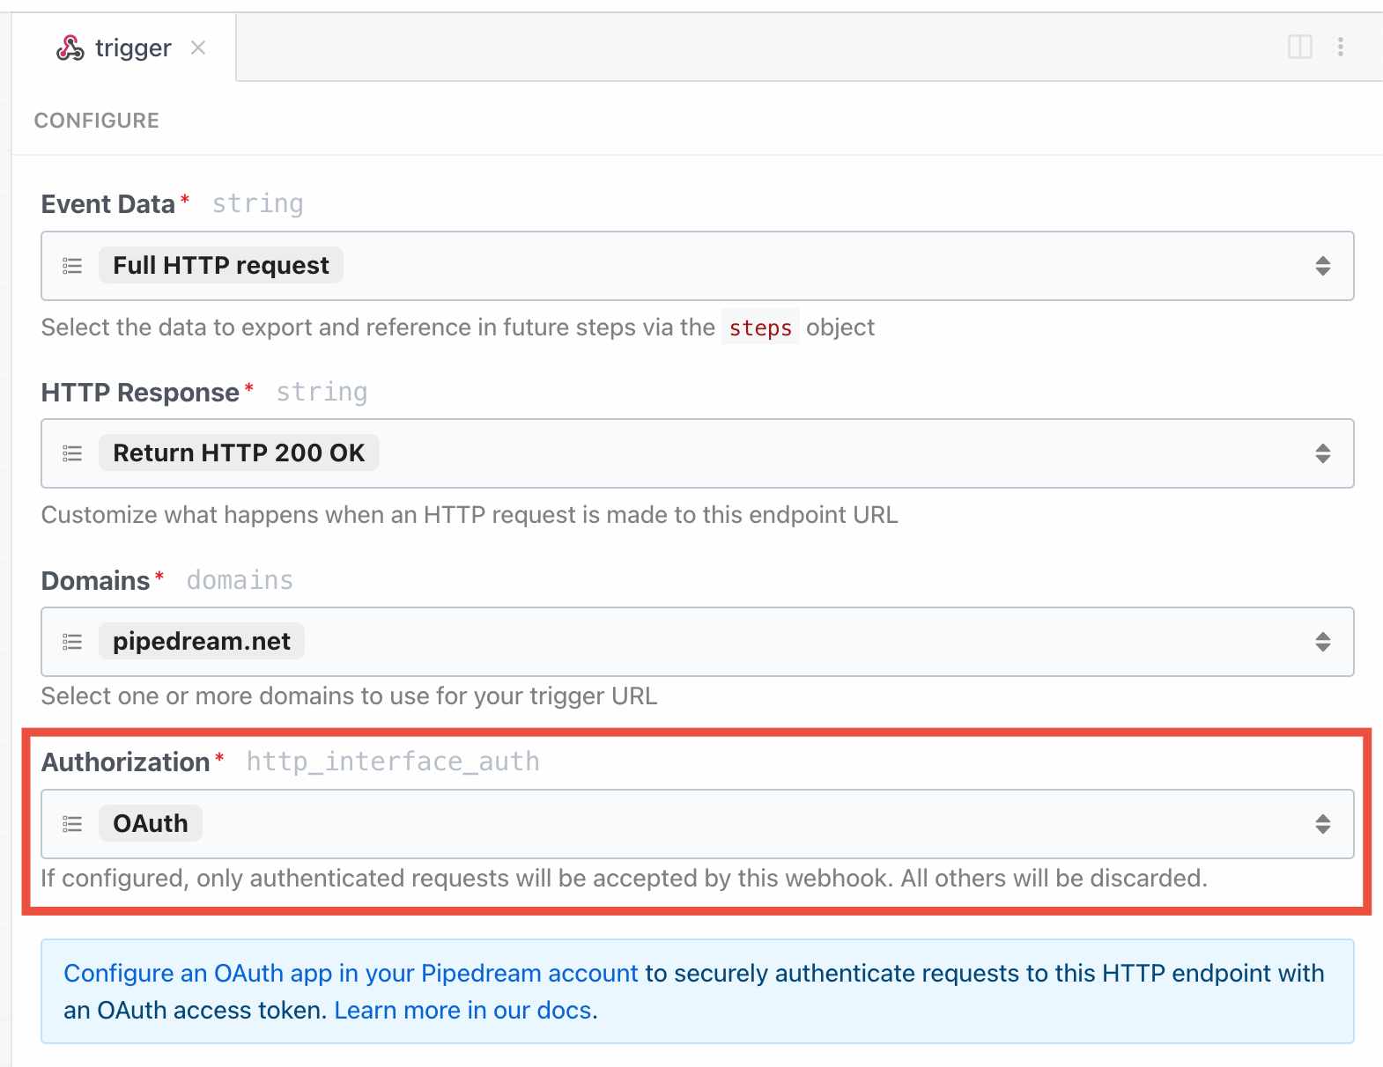1383x1067 pixels.
Task: Click the HTTP Response label
Action: (x=140, y=393)
